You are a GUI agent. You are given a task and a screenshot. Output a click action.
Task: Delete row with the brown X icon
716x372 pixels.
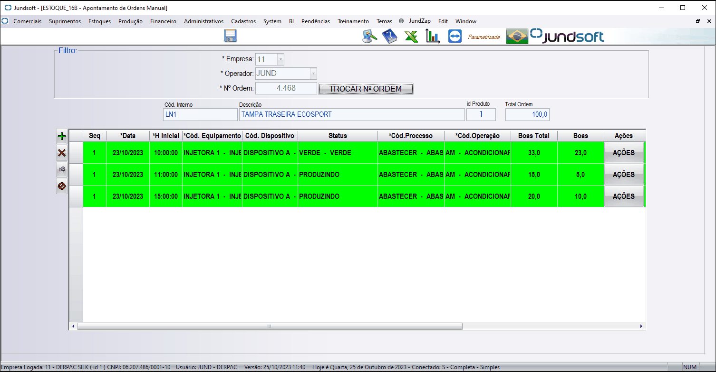tap(61, 153)
